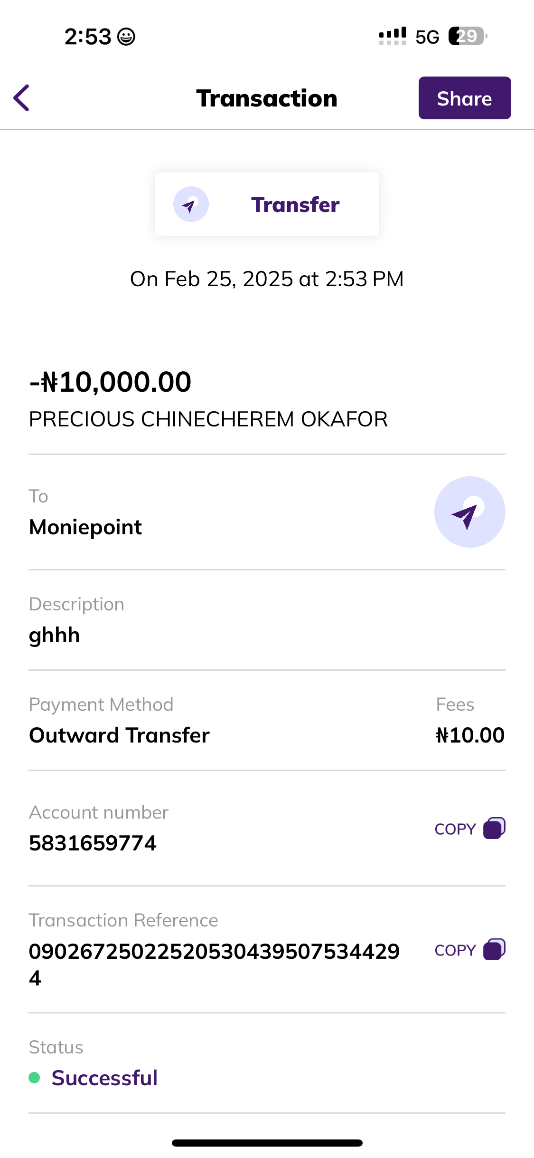Viewport: 534px width, 1158px height.
Task: Select the recipient name PRECIOUS CHINECHEREM OKAFOR
Action: coord(208,419)
